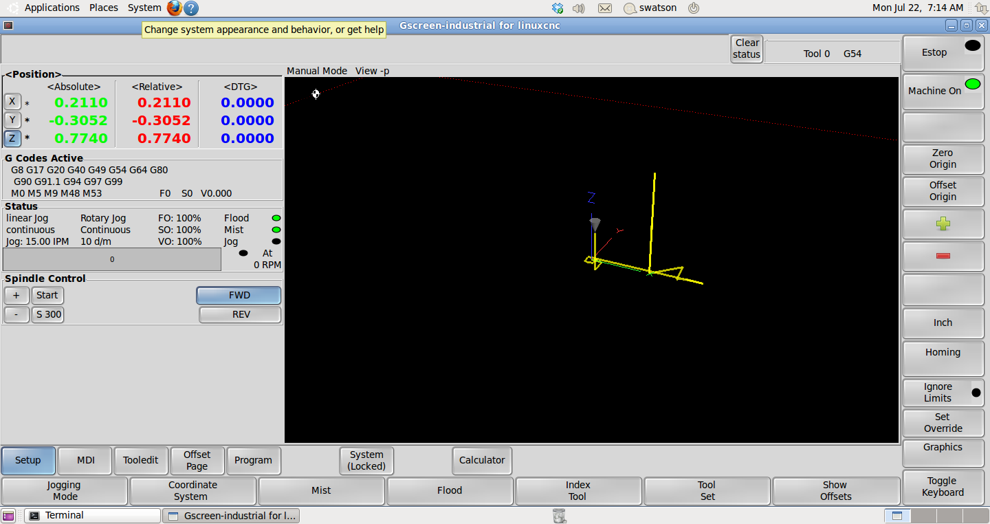
Task: Click the green plus jog button
Action: 943,224
